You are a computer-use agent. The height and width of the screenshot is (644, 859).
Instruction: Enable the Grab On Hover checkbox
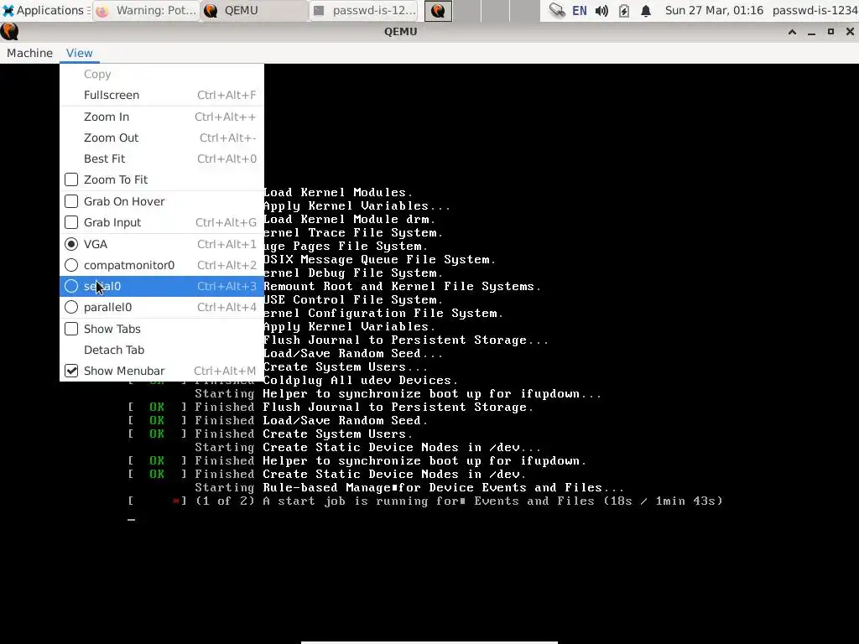coord(71,201)
